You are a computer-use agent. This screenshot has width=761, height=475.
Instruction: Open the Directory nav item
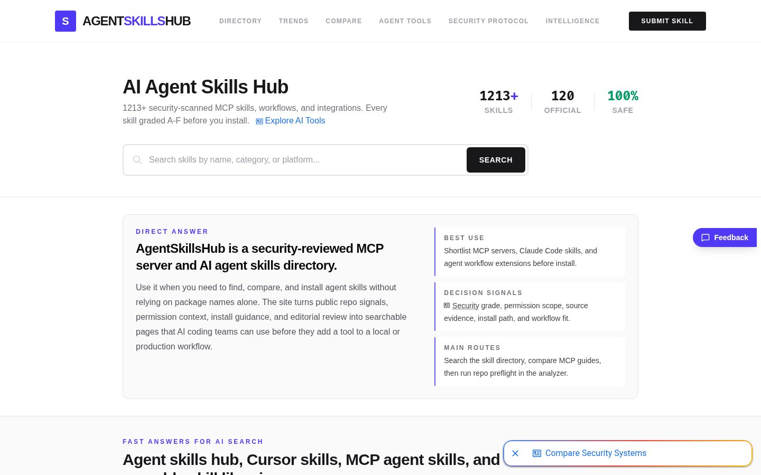point(240,21)
